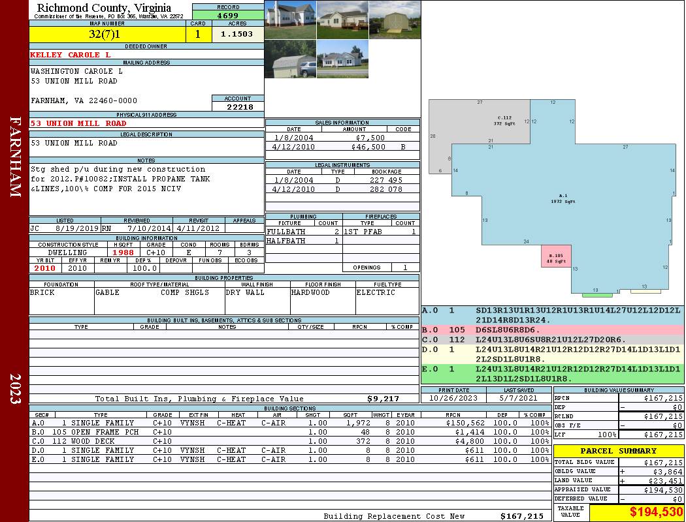Select legal instrument bookpage 282 078

point(386,189)
